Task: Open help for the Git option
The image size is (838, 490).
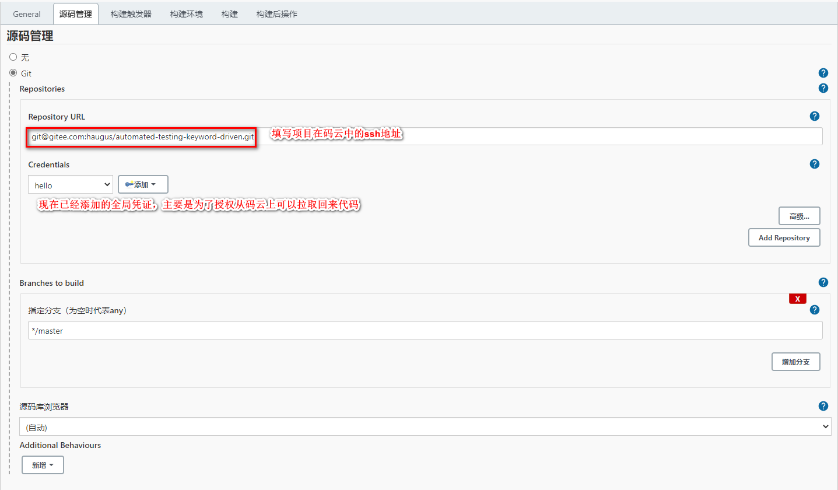Action: pyautogui.click(x=823, y=73)
